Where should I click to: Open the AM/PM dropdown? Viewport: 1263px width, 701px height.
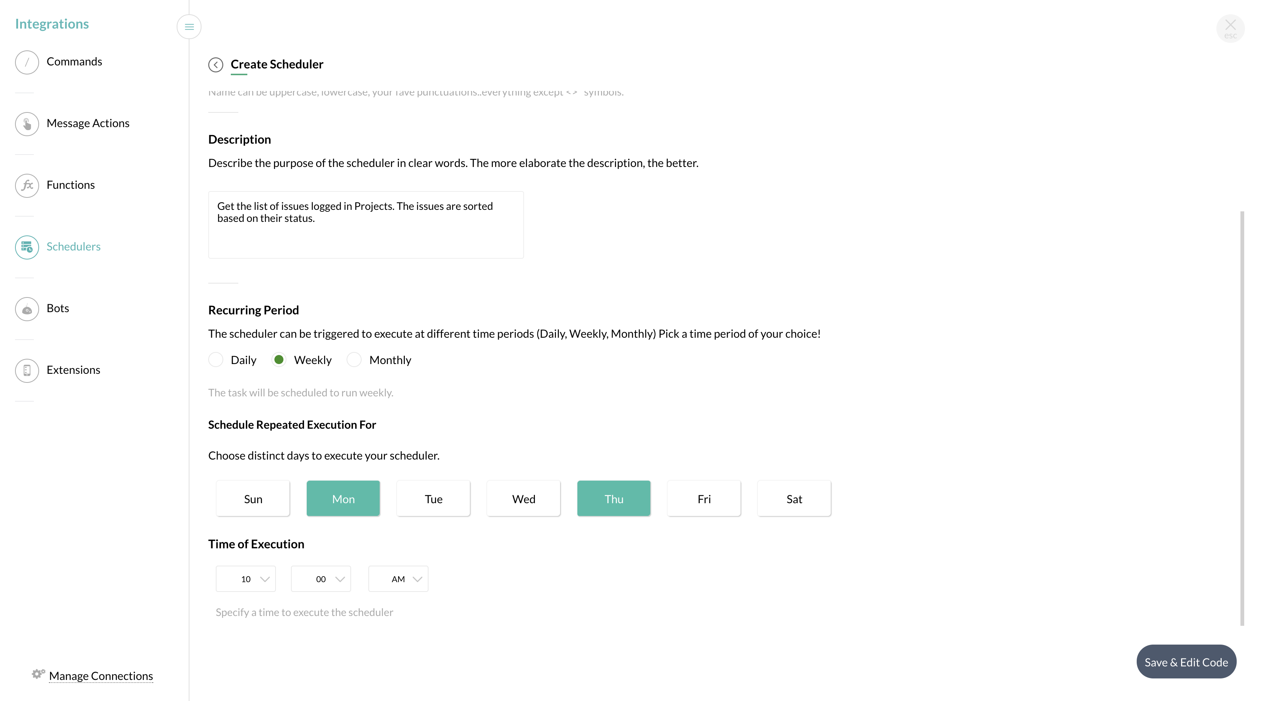[398, 579]
